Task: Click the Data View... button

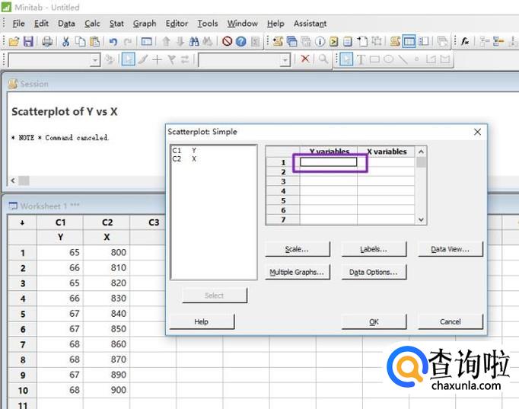Action: [x=451, y=249]
